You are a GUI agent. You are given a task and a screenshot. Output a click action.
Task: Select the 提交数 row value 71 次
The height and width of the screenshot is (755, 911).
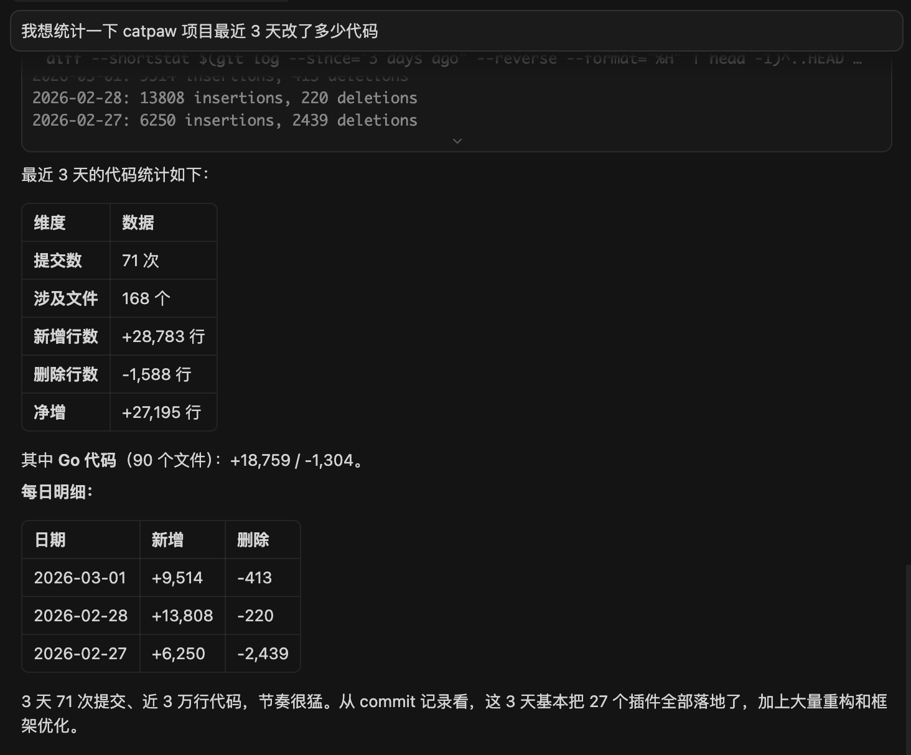coord(141,261)
